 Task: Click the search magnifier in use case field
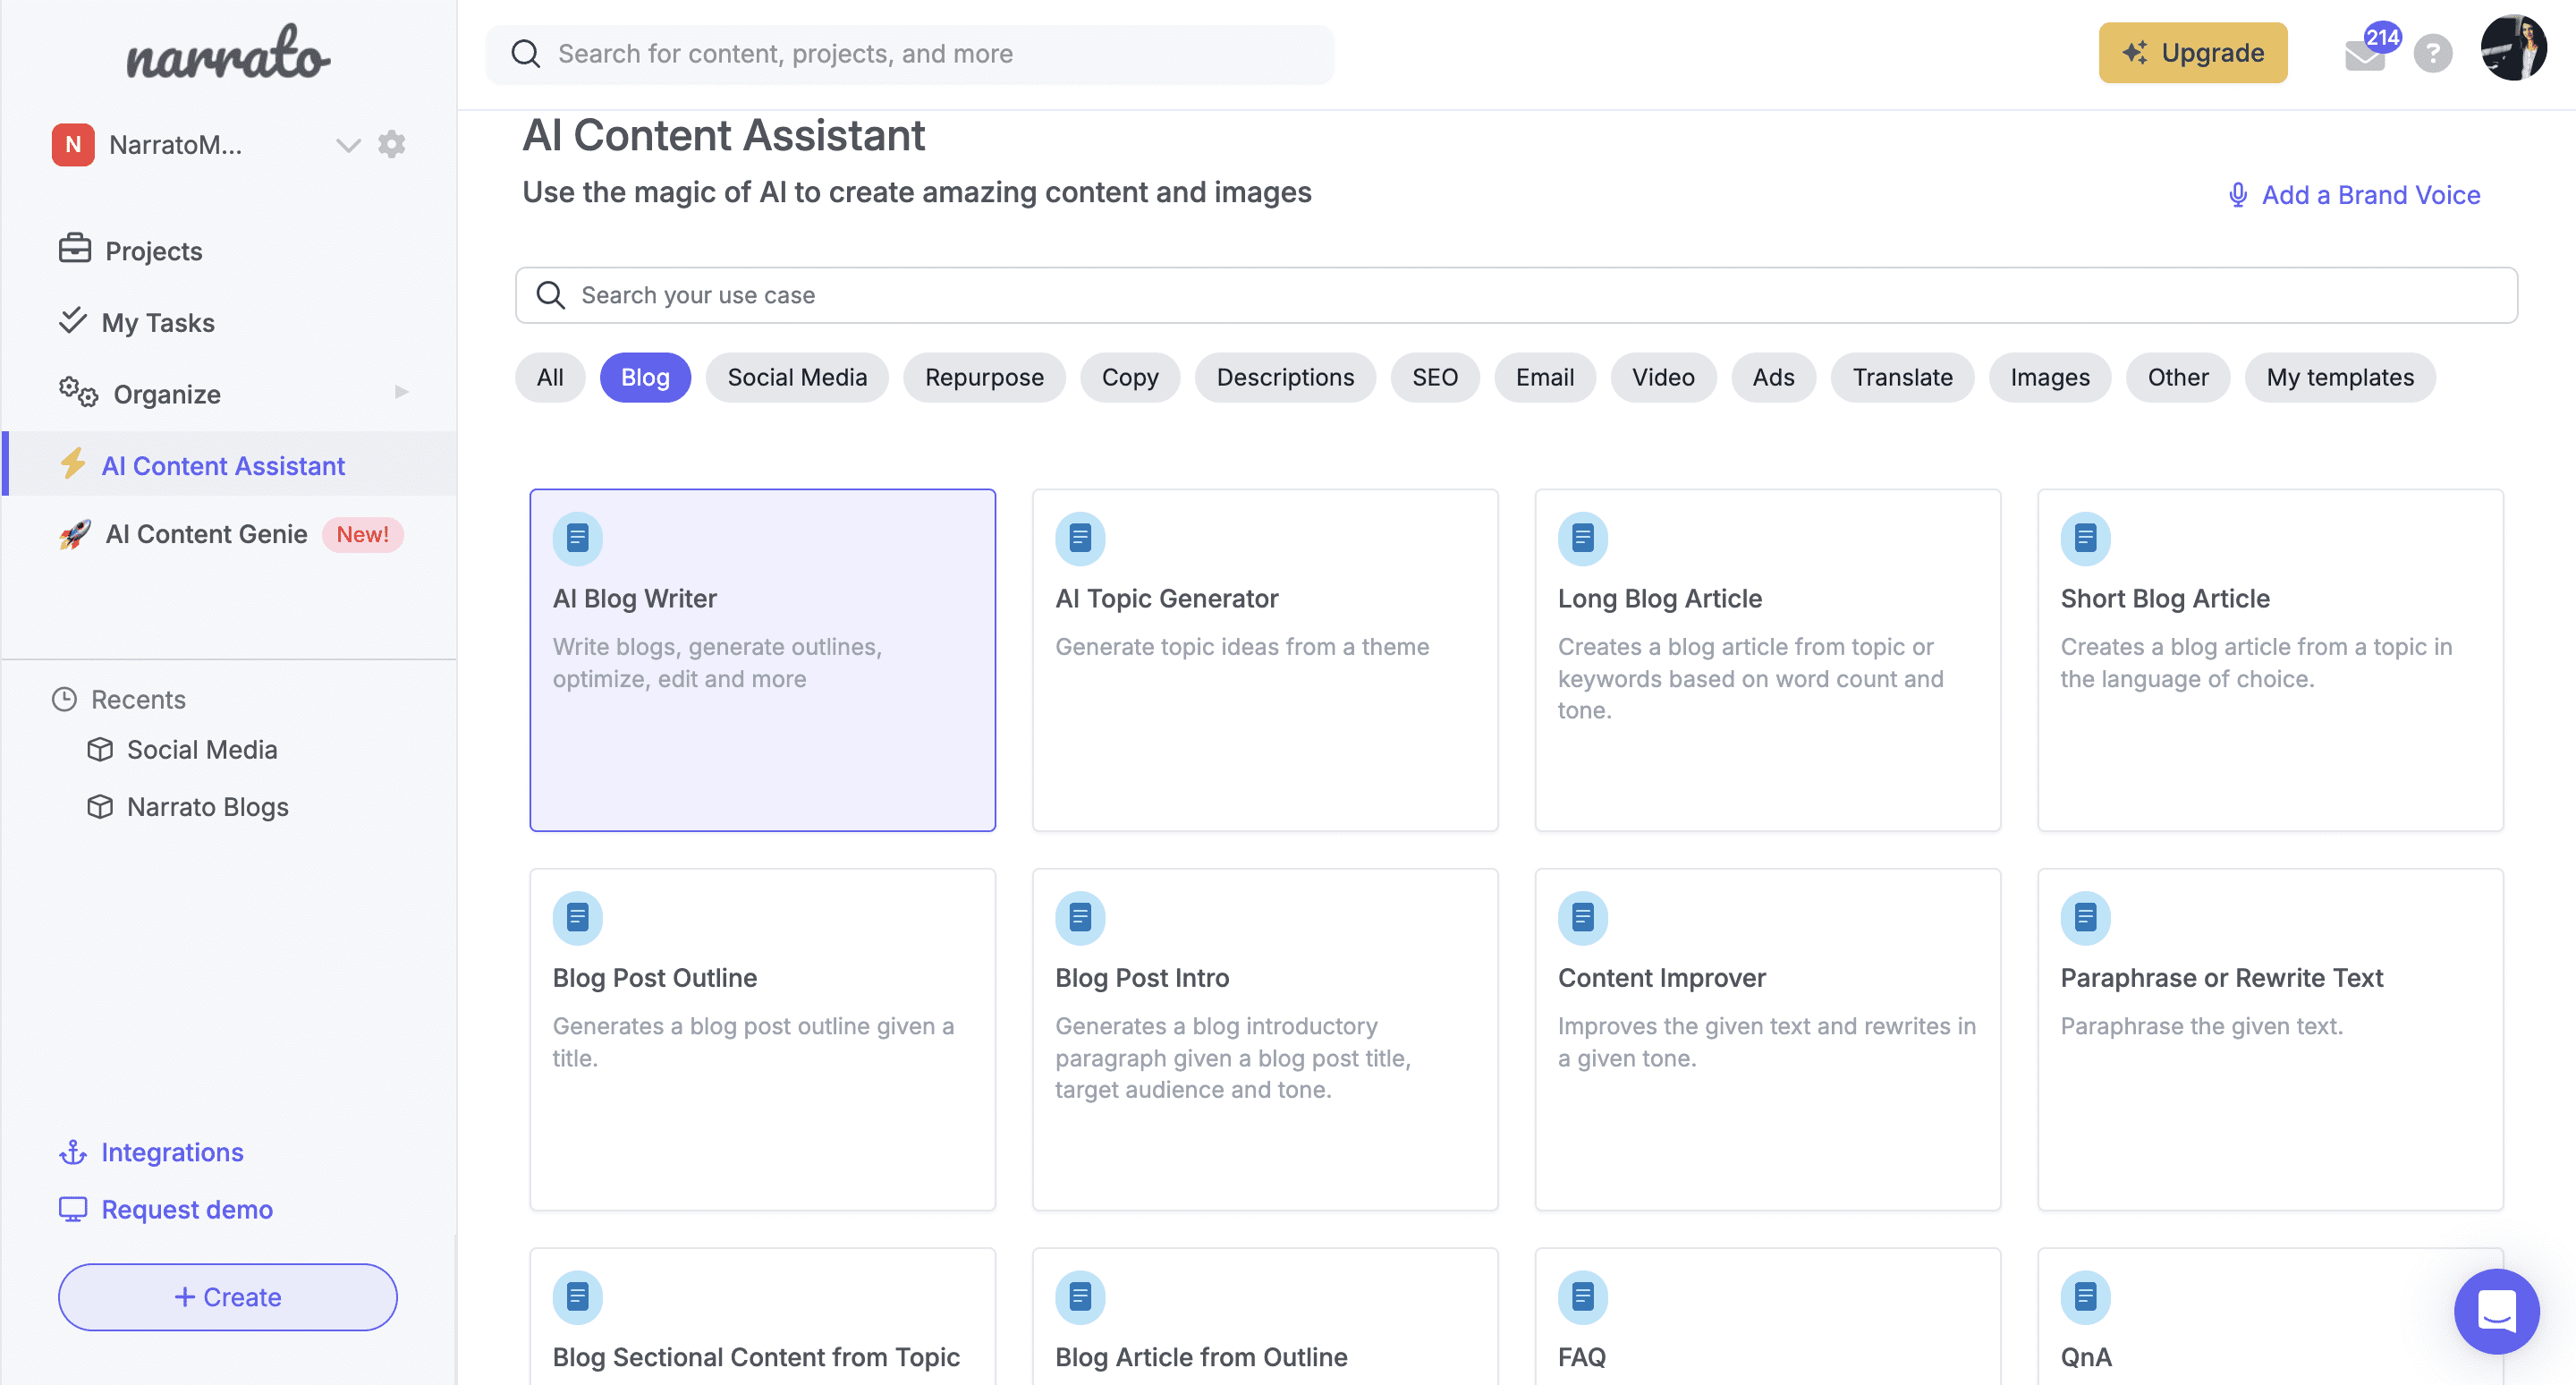click(550, 295)
